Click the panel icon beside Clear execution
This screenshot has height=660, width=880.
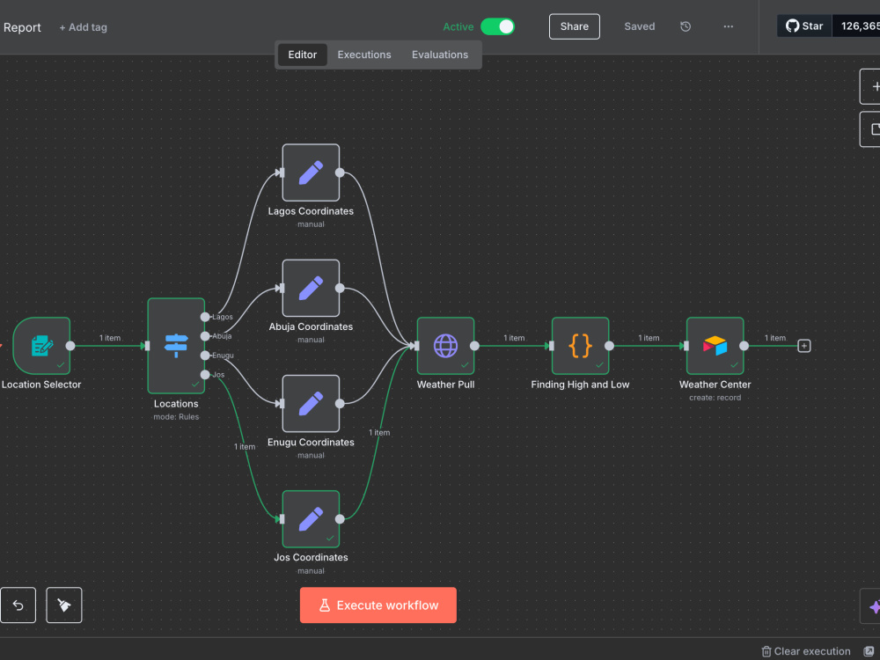tap(869, 651)
